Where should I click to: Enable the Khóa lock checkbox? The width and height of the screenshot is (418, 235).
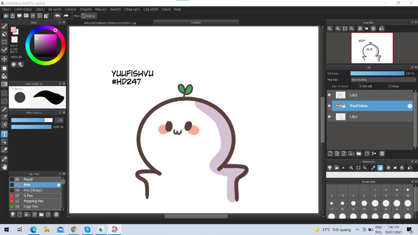(390, 86)
